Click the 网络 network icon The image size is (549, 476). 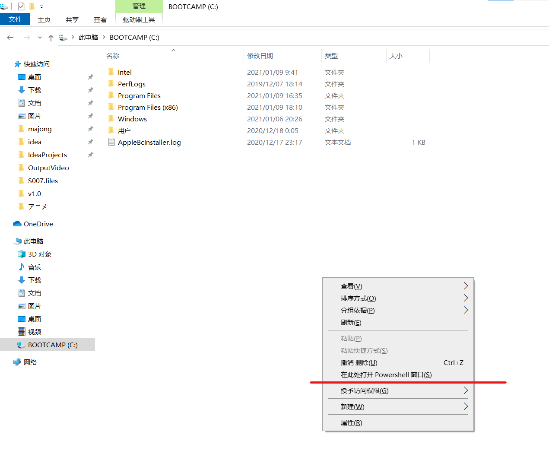(17, 362)
